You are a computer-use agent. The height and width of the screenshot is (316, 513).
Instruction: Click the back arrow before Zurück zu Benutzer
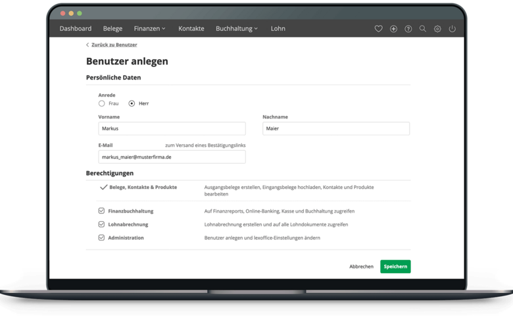point(87,45)
